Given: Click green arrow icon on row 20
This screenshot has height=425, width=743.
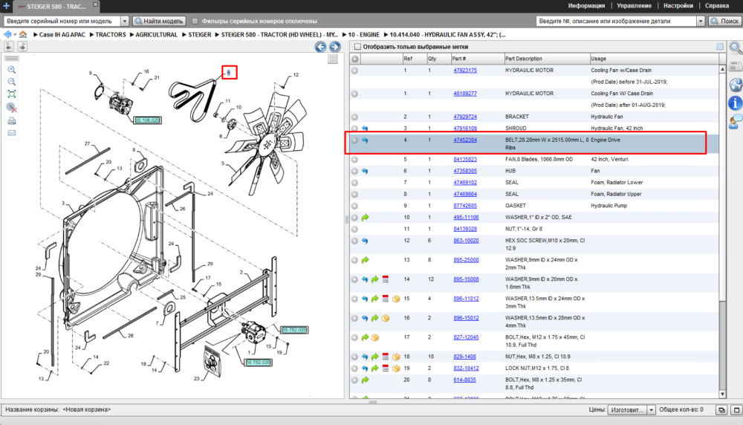Looking at the screenshot, I should [365, 380].
